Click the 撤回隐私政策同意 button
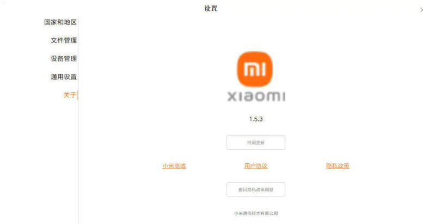The height and width of the screenshot is (224, 423). 256,189
